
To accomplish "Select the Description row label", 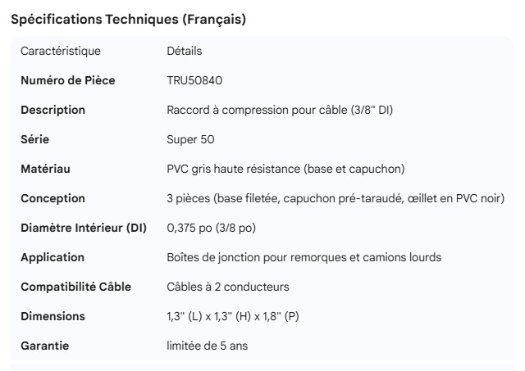I will point(52,110).
